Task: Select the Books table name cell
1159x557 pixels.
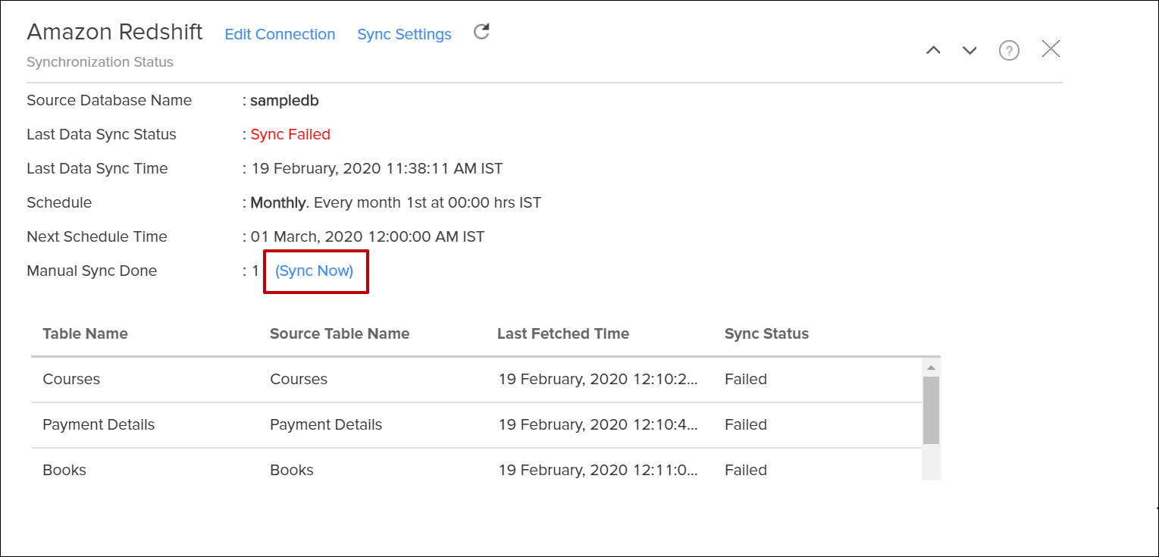Action: coord(64,470)
